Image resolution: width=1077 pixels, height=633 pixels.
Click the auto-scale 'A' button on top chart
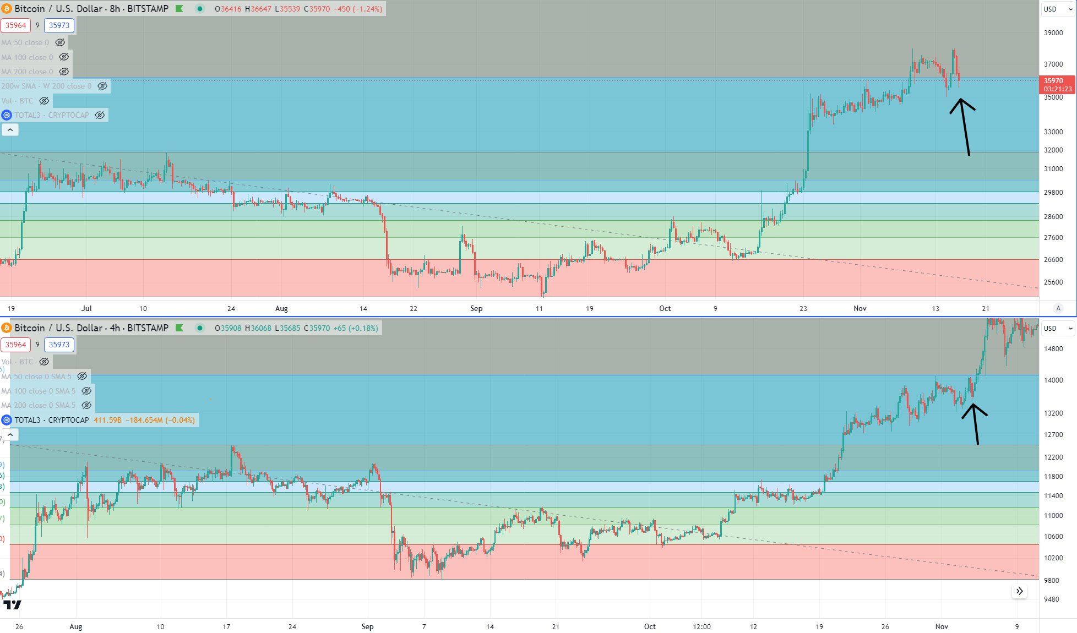tap(1057, 308)
